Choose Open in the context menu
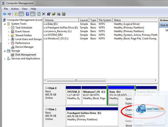This screenshot has width=168, height=127. 129,99
